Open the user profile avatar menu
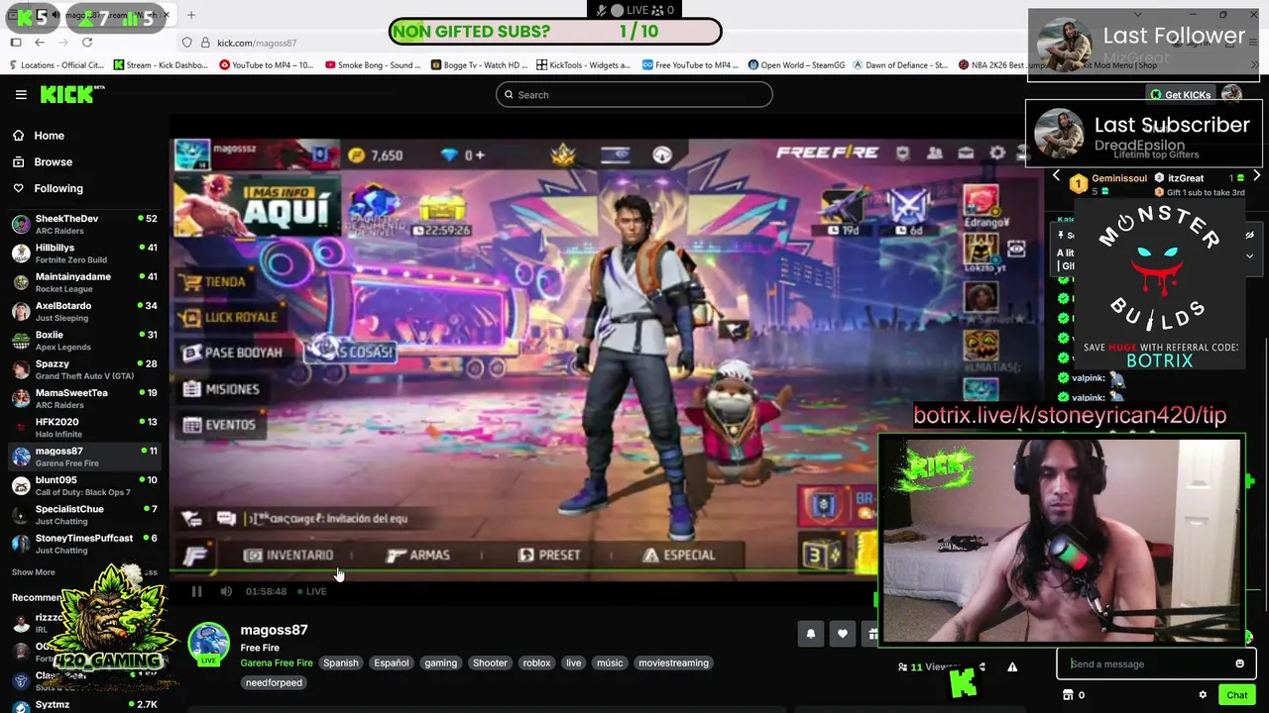This screenshot has width=1269, height=713. click(x=1231, y=94)
